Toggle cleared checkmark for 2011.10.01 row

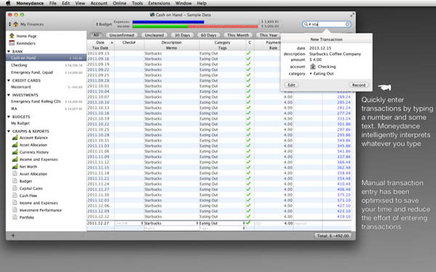249,86
